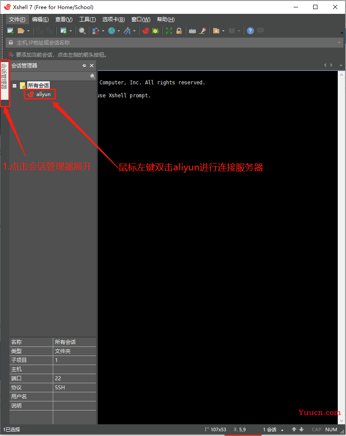Open the 文件(F) menu
The width and height of the screenshot is (346, 436).
tap(17, 19)
